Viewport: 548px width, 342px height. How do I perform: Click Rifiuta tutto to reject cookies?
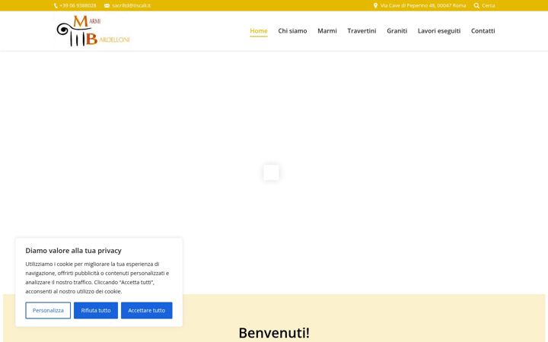coord(96,310)
